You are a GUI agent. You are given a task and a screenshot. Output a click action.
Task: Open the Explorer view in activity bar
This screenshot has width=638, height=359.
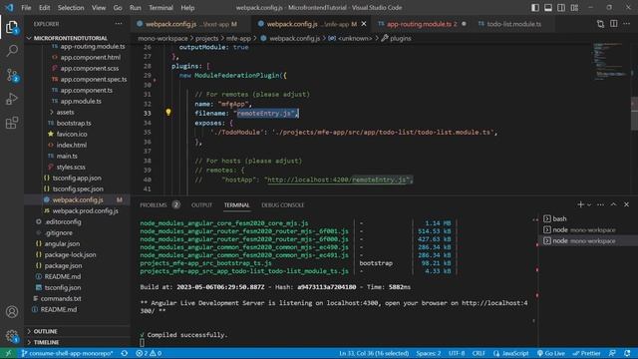12,28
